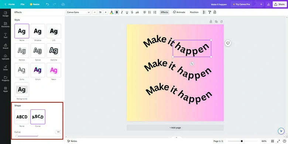
Task: Click the comment bubble button beside canvas
Action: pos(228,43)
